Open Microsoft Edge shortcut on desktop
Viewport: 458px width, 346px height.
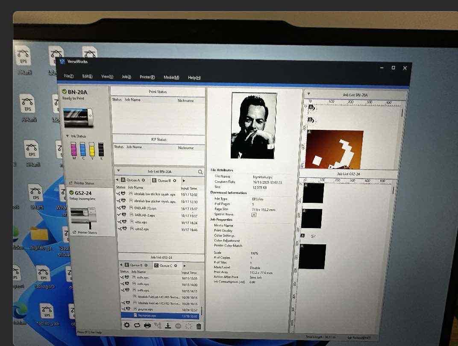(20, 314)
